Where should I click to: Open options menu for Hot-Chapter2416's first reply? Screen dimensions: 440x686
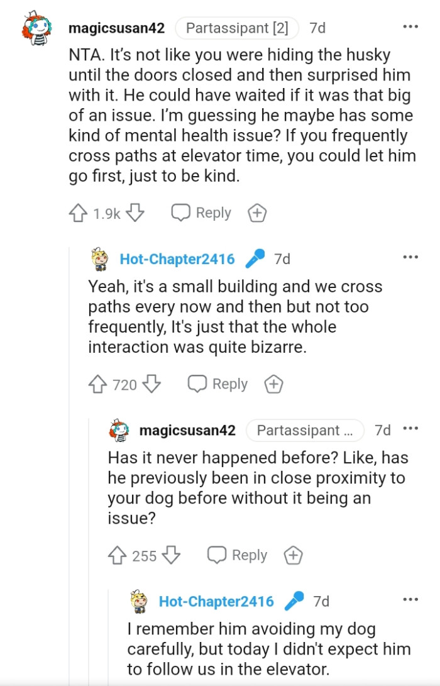click(410, 256)
